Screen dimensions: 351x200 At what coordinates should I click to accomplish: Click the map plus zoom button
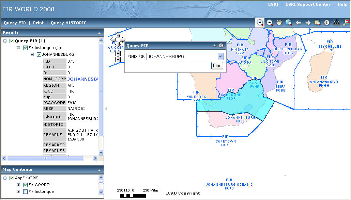[118, 53]
